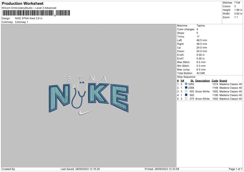This screenshot has width=244, height=172.
Task: Click the Min Stitch value 0.3 mm
Action: (x=201, y=66)
